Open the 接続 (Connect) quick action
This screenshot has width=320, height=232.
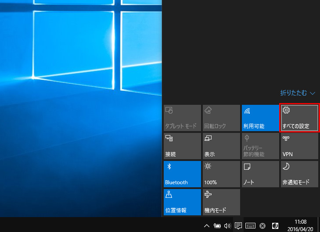(x=182, y=146)
